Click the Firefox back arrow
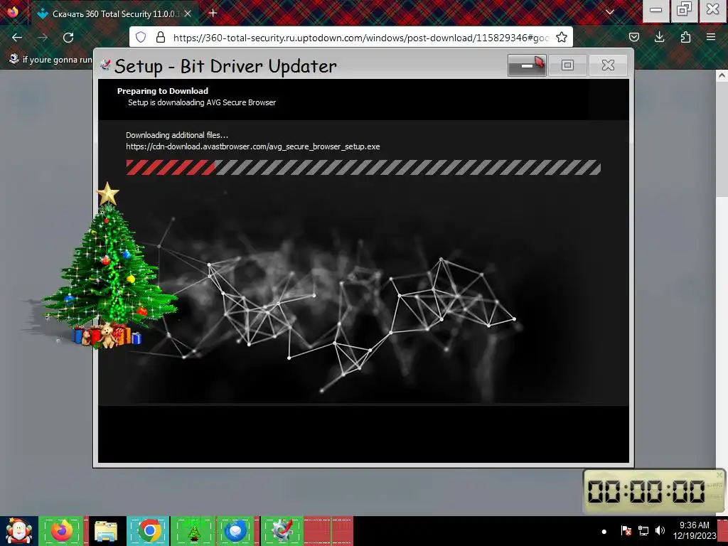This screenshot has height=546, width=728. pos(17,38)
